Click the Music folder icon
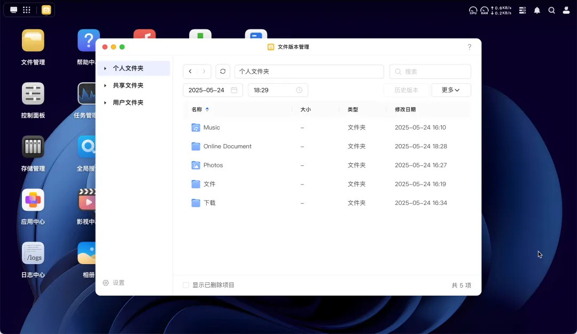Image resolution: width=577 pixels, height=334 pixels. [196, 128]
